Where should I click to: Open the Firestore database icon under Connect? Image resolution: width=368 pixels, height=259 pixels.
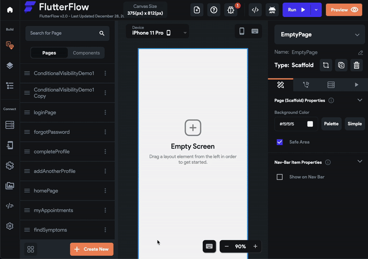[10, 125]
